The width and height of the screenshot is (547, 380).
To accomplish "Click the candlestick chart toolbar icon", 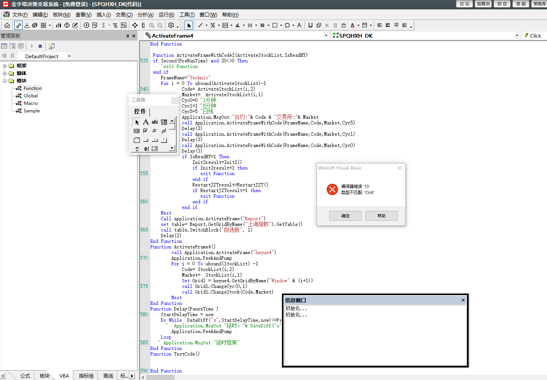I will [59, 25].
